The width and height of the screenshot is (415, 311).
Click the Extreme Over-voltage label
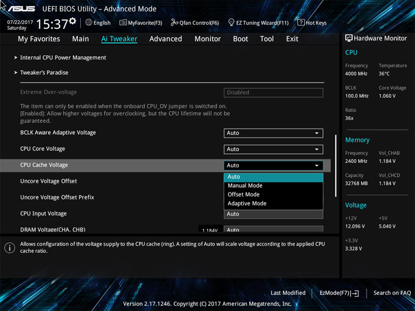[x=48, y=92]
